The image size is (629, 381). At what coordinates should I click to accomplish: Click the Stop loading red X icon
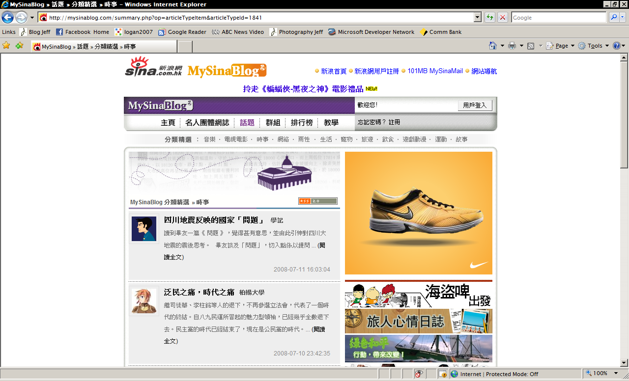click(502, 18)
